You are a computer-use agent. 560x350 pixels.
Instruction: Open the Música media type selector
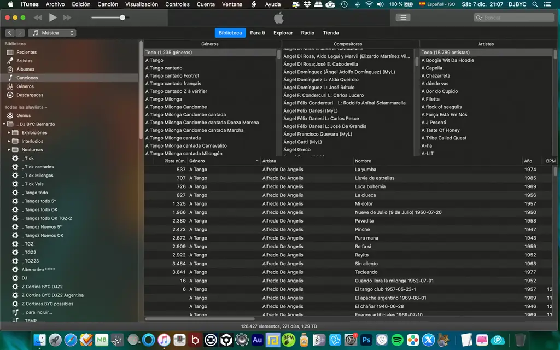click(52, 33)
